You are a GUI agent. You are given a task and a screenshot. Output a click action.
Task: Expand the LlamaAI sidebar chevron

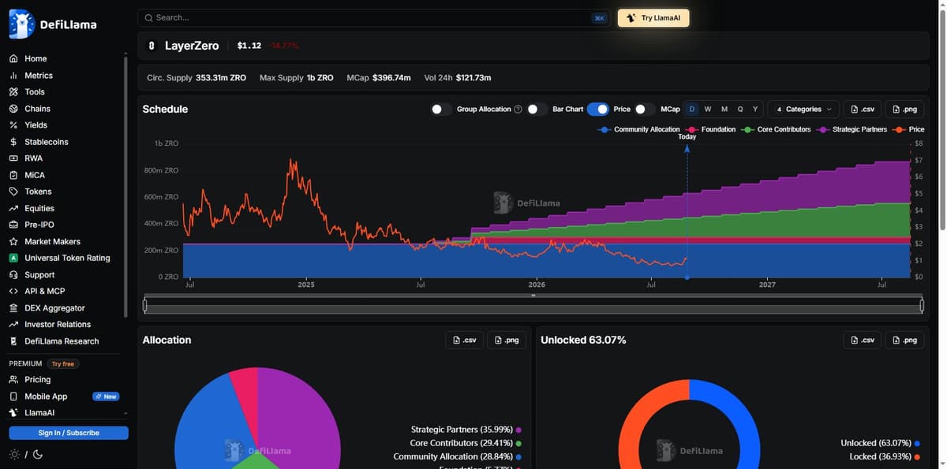click(125, 413)
